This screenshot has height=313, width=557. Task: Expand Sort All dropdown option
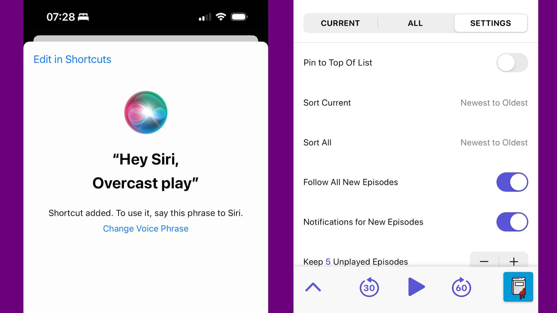click(x=494, y=142)
